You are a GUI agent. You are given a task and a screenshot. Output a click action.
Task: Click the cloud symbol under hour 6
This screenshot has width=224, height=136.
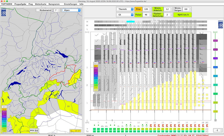[x=106, y=126]
